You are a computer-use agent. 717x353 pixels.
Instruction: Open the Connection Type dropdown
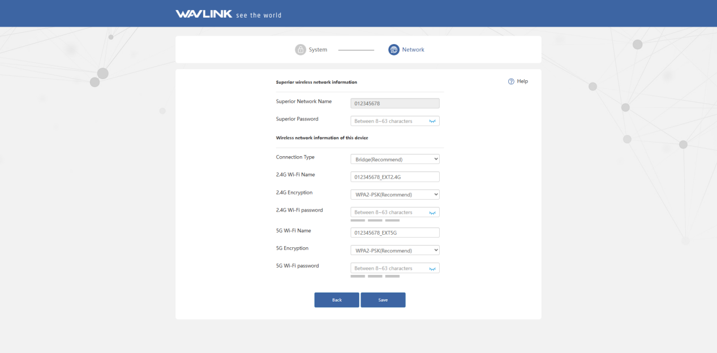[395, 160]
